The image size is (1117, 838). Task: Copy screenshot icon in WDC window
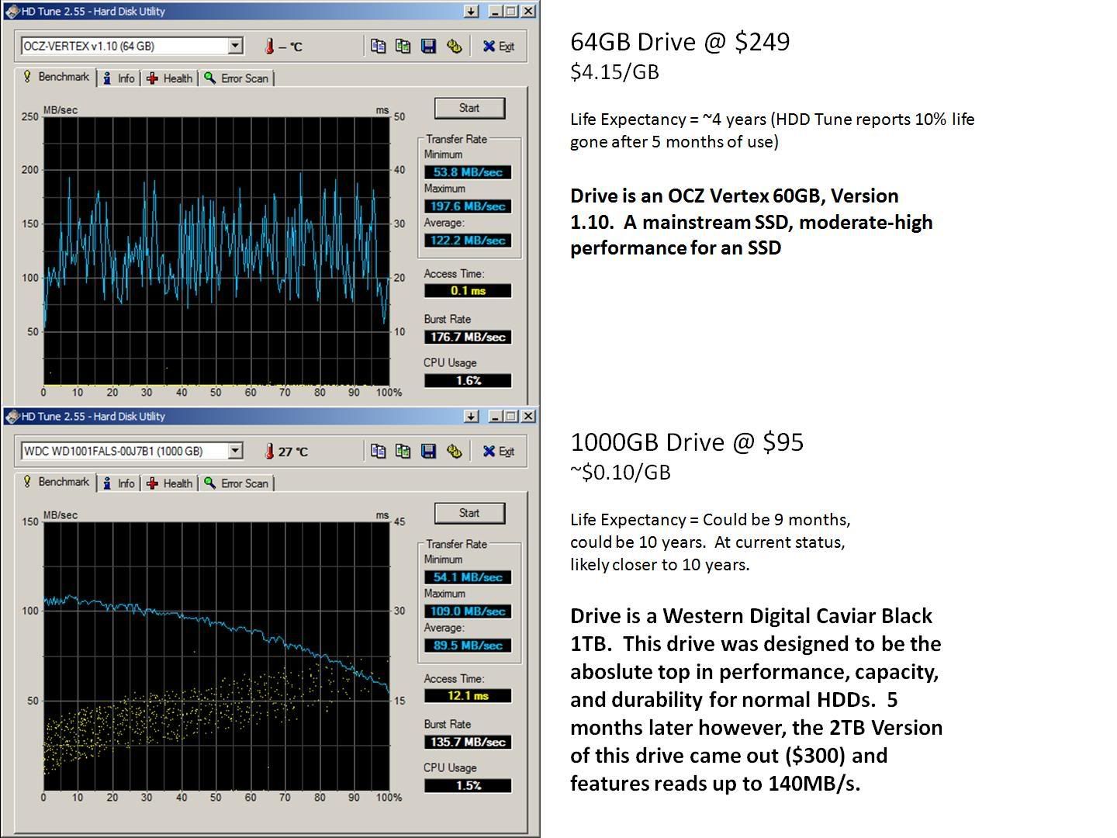pyautogui.click(x=403, y=452)
